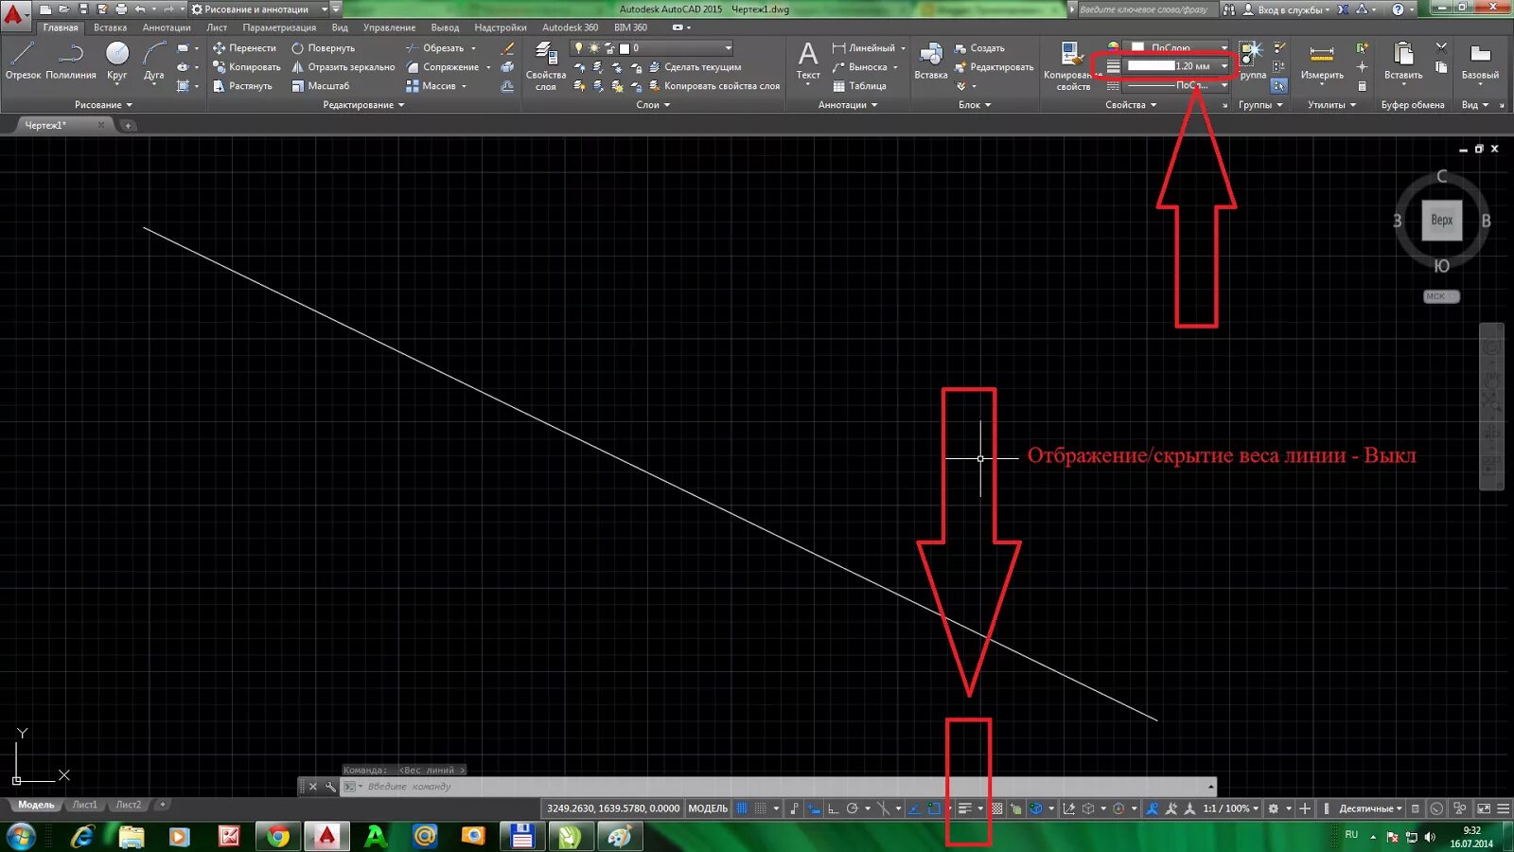Click the Перенести (Move) tool
Image resolution: width=1514 pixels, height=852 pixels.
point(244,48)
